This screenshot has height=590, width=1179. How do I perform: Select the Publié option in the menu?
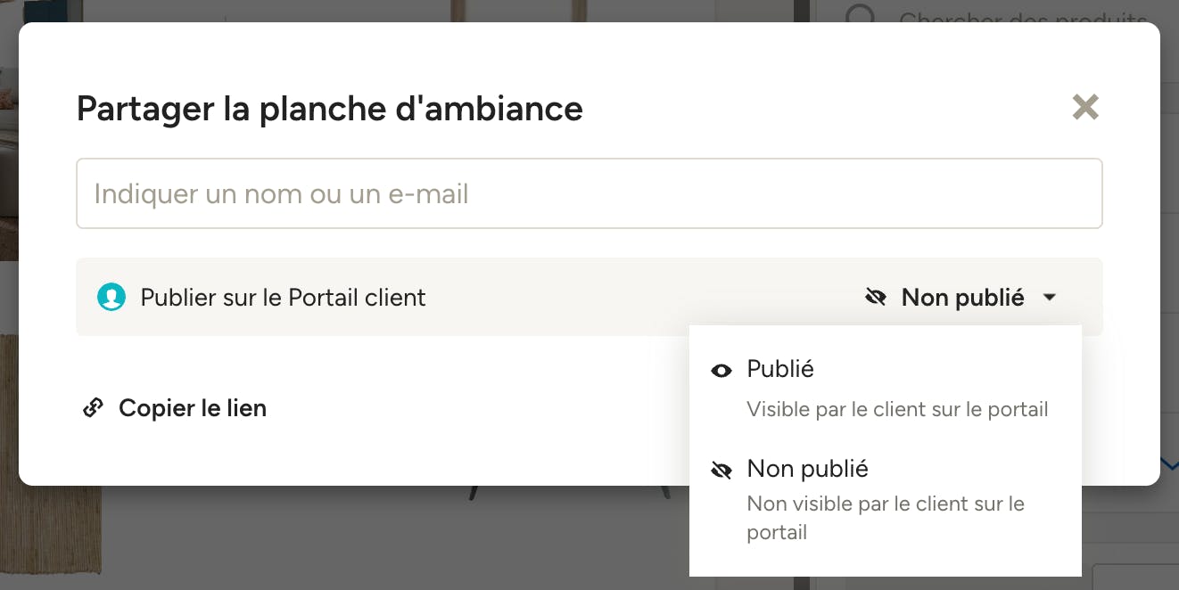pos(886,389)
